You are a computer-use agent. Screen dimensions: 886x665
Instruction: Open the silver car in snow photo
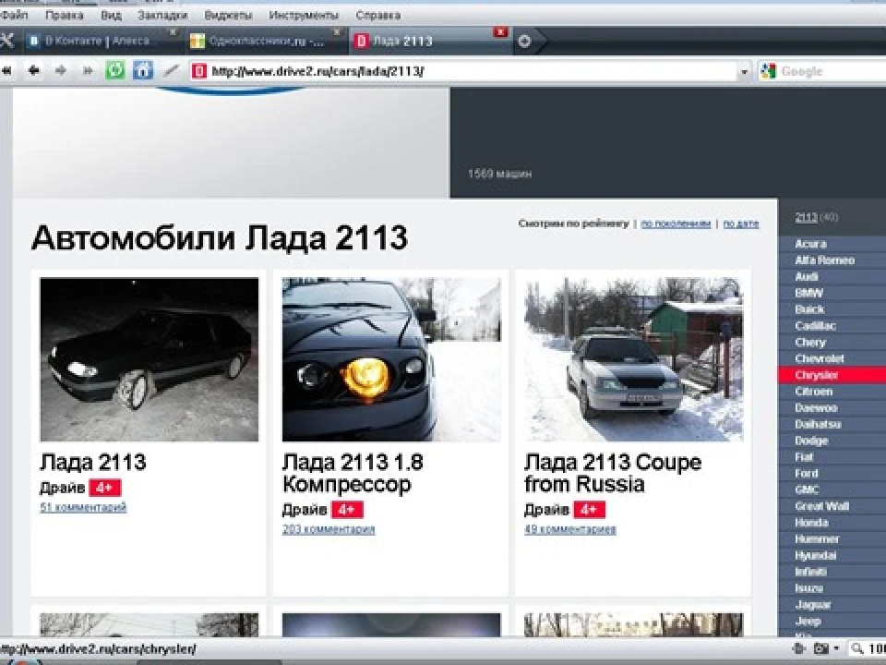click(x=633, y=359)
